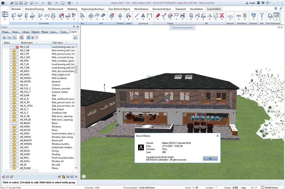285x189 pixels.
Task: Select the Line tool in Quick Access
Action: pos(137,15)
